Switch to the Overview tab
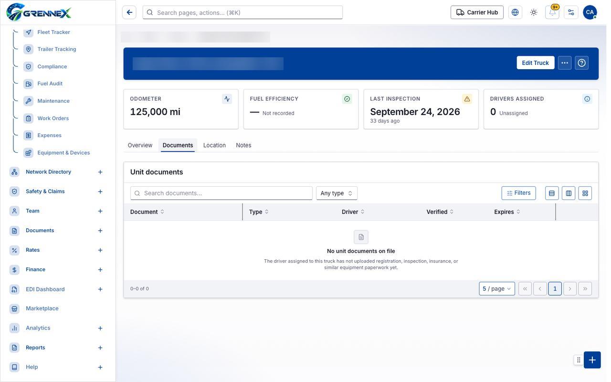Screen dimensions: 611x382 [x=140, y=145]
